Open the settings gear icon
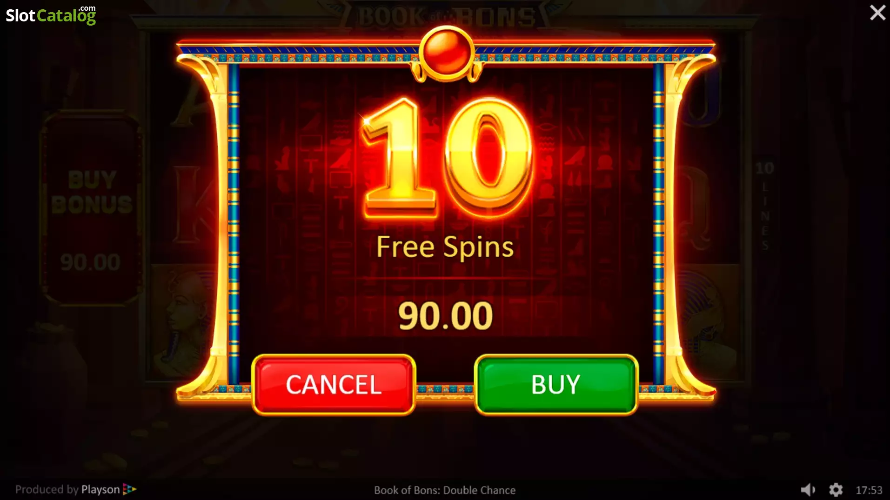 pyautogui.click(x=836, y=489)
